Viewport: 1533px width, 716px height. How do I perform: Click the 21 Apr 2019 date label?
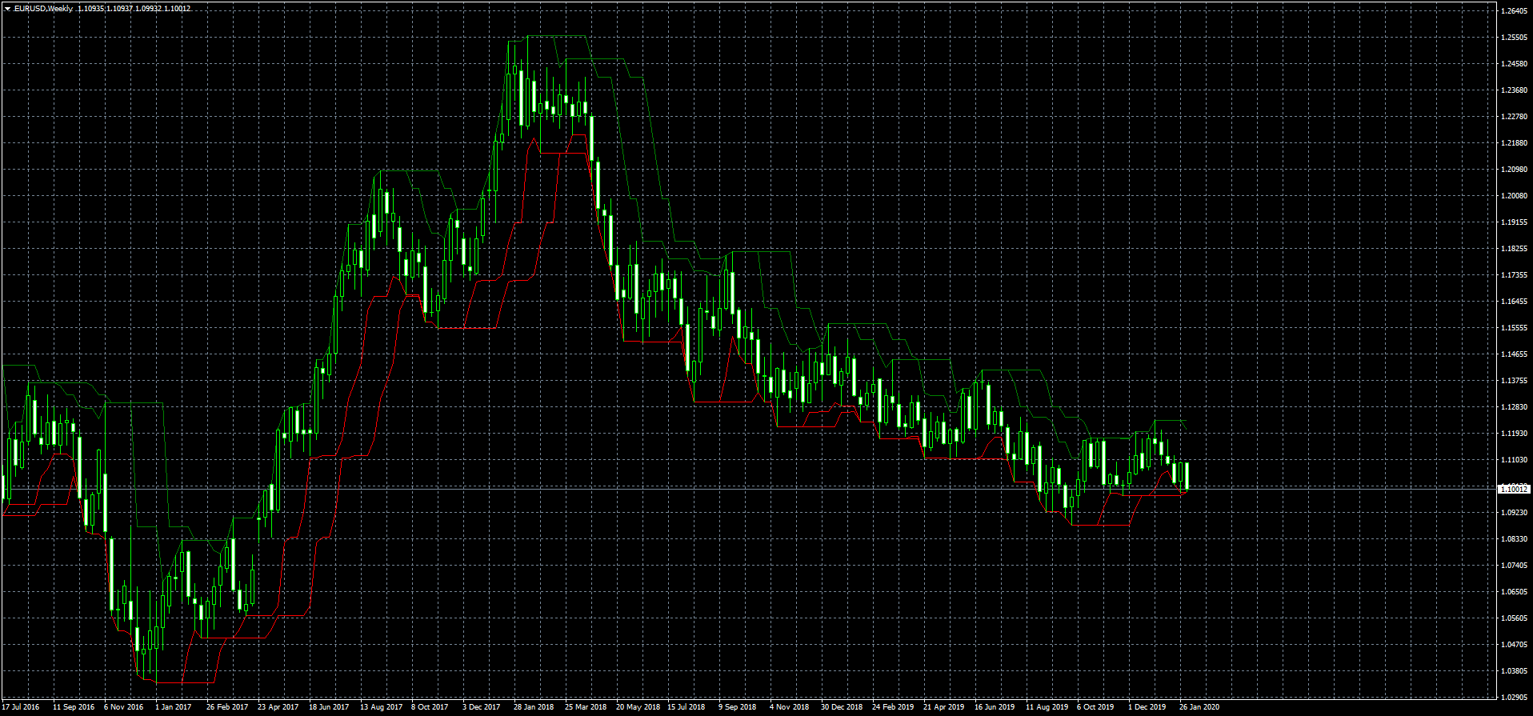tap(944, 707)
